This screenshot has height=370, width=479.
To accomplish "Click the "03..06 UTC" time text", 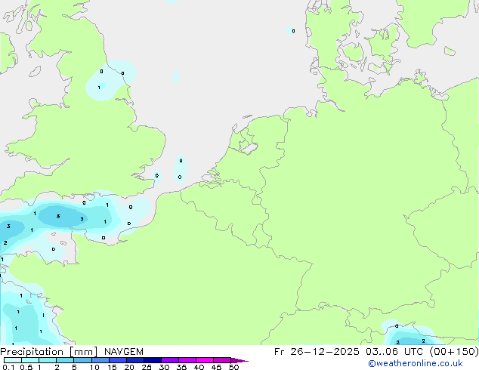I will (394, 352).
